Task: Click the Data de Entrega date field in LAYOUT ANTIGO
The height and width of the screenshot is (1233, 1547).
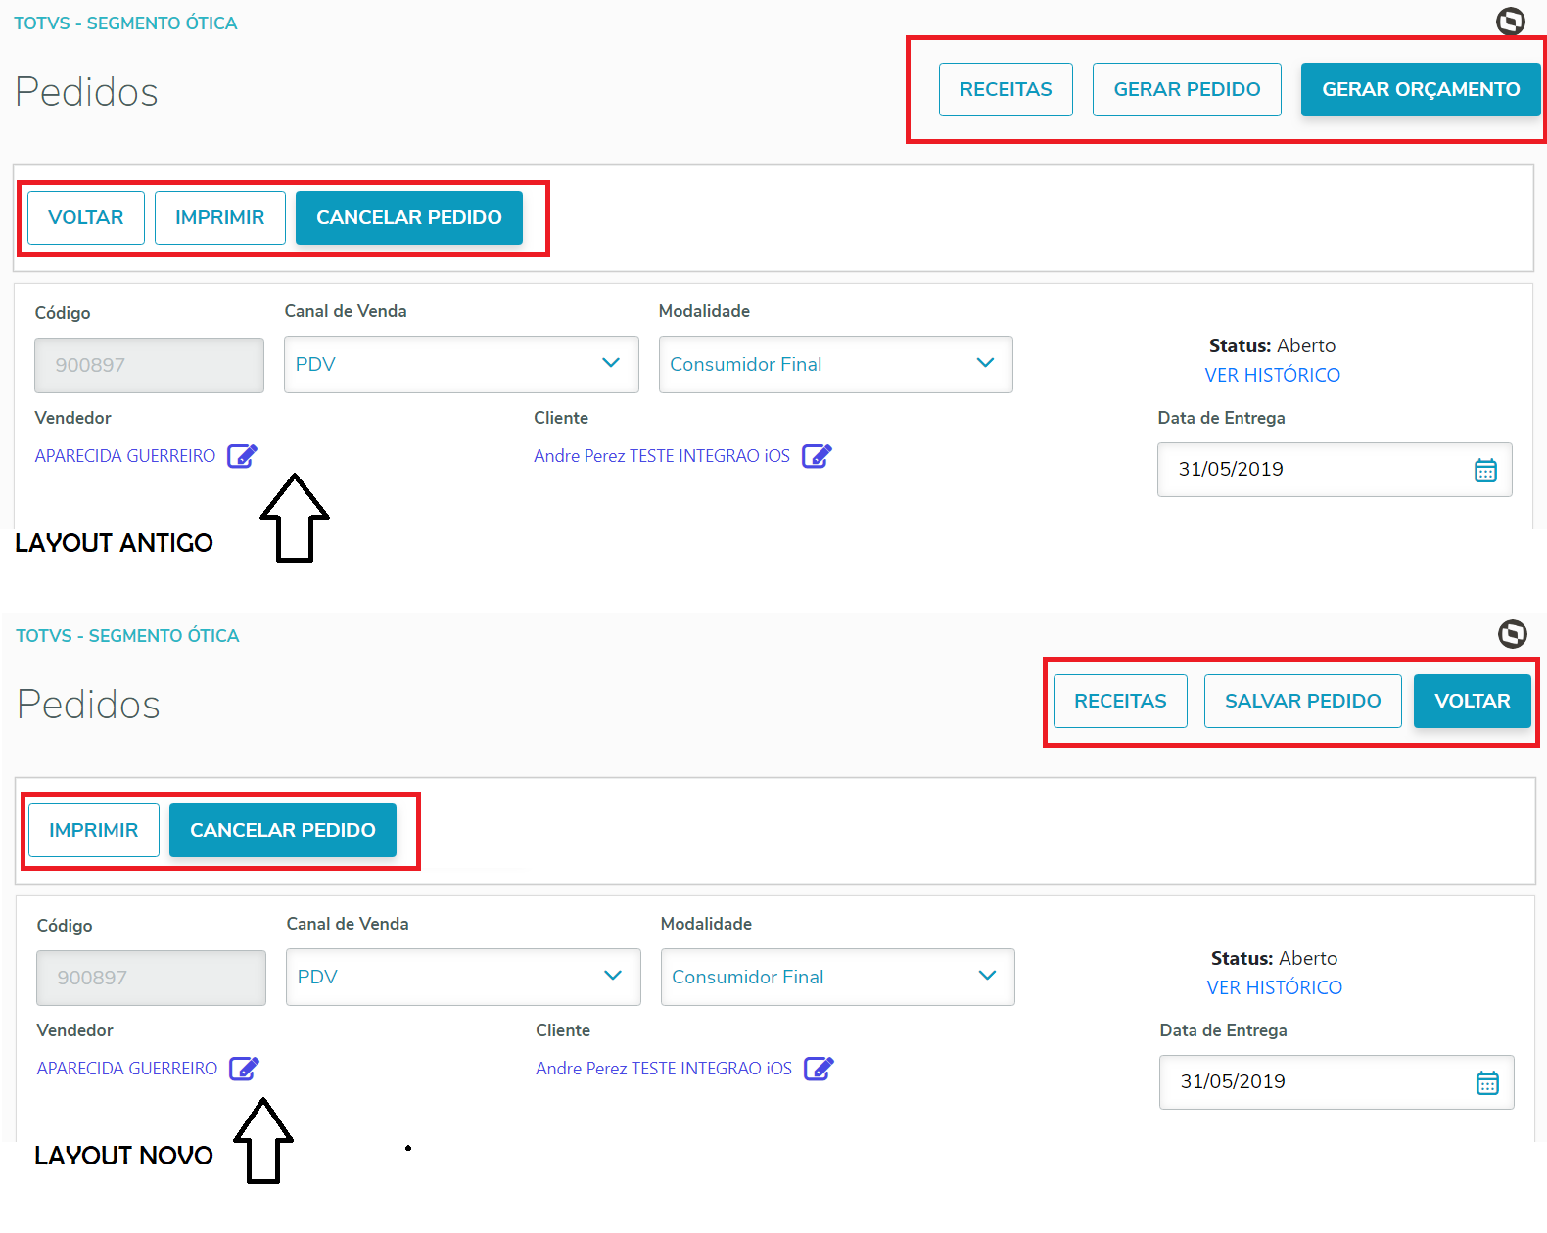Action: 1312,470
